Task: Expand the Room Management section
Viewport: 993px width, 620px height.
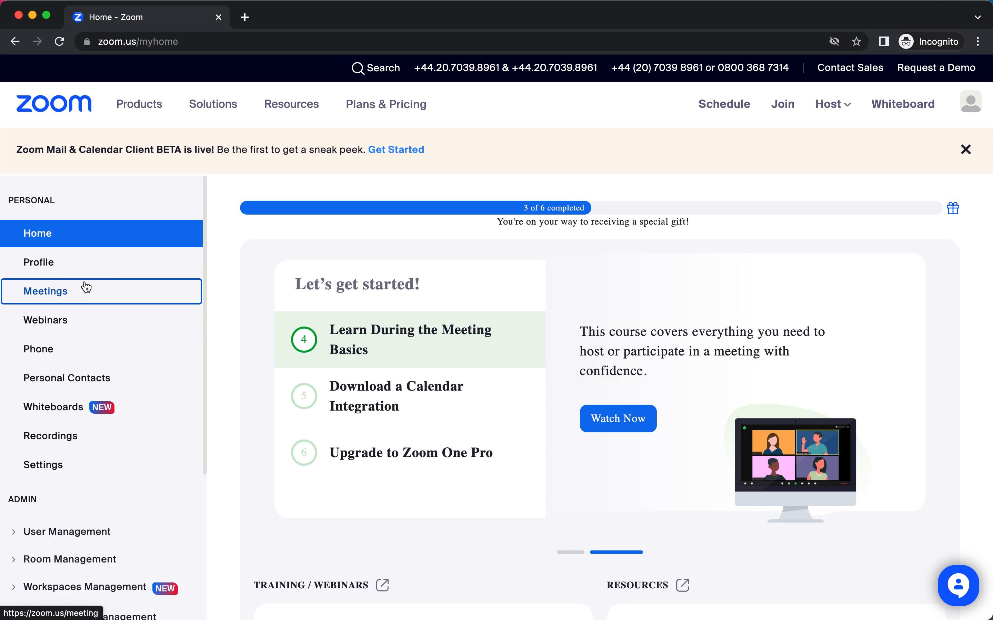Action: pyautogui.click(x=14, y=559)
